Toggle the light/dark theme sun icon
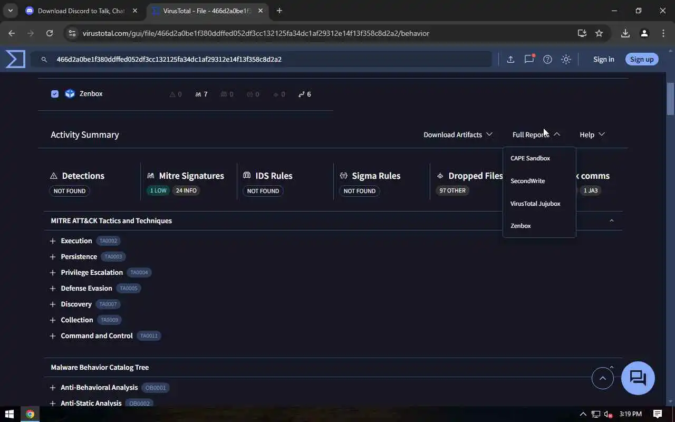675x422 pixels. coord(566,60)
